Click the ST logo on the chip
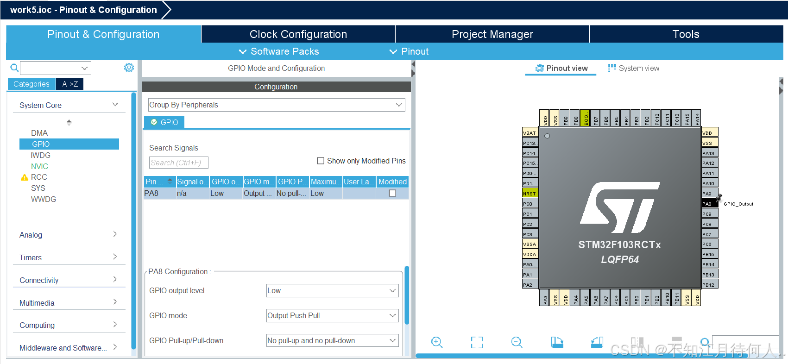 tap(620, 207)
